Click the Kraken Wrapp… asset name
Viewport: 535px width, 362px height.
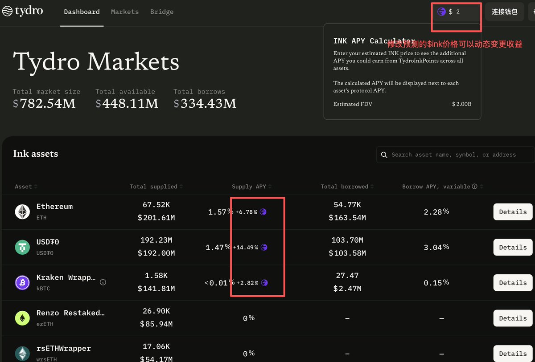(x=66, y=277)
